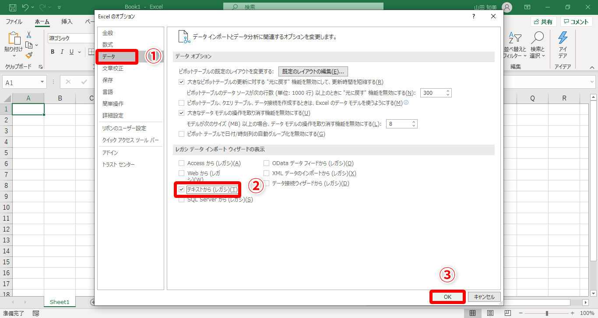This screenshot has height=318, width=598.
Task: Check the OData データ フィードから (レガシ) option
Action: coord(267,163)
